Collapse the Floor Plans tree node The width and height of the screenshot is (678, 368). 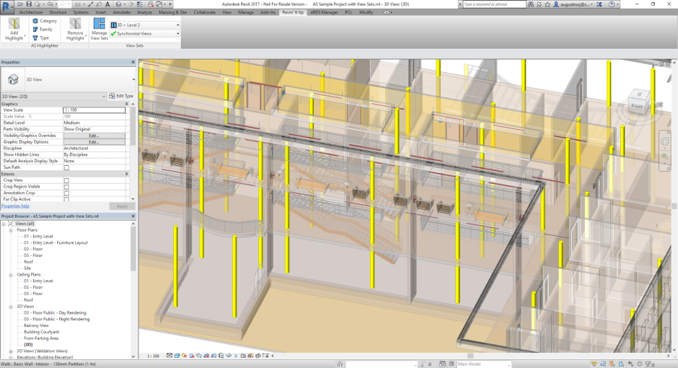point(12,230)
